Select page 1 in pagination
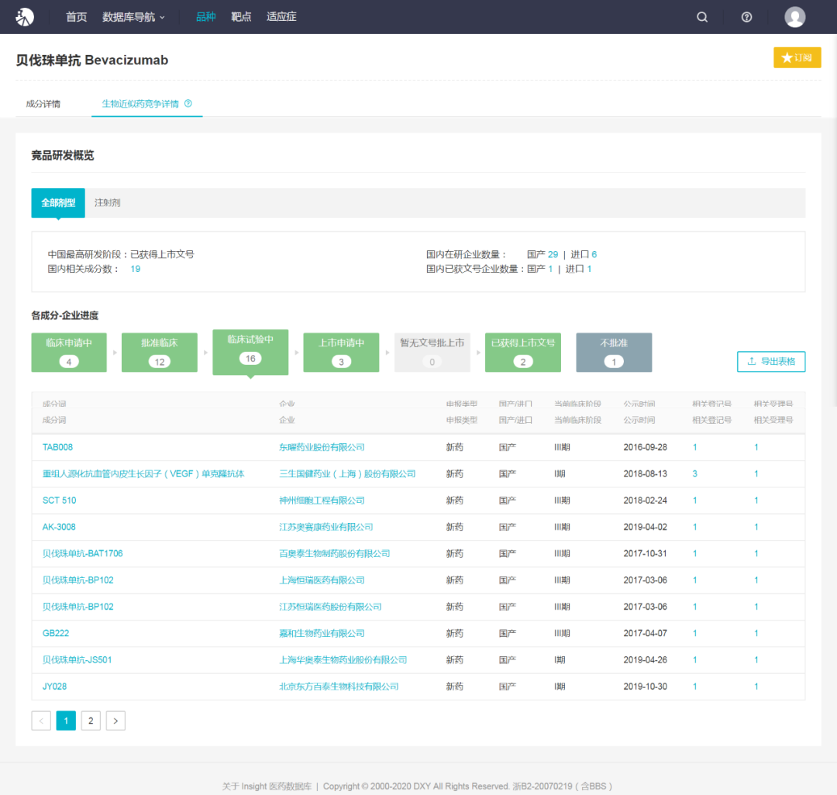This screenshot has width=837, height=795. click(66, 721)
